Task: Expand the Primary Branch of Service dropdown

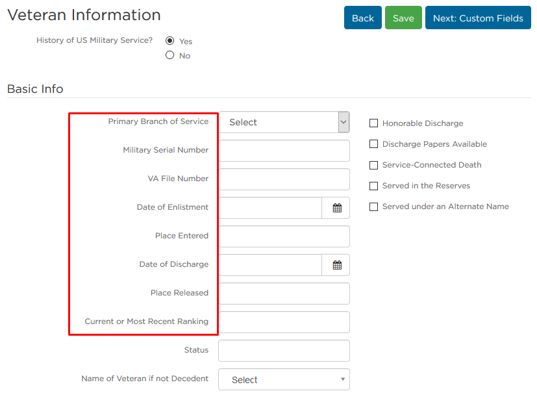Action: click(x=284, y=122)
